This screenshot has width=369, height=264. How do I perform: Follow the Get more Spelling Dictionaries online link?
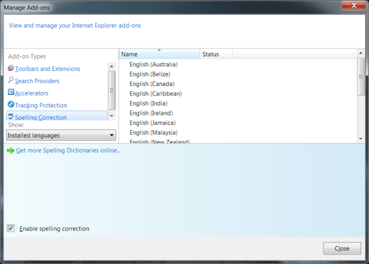68,150
